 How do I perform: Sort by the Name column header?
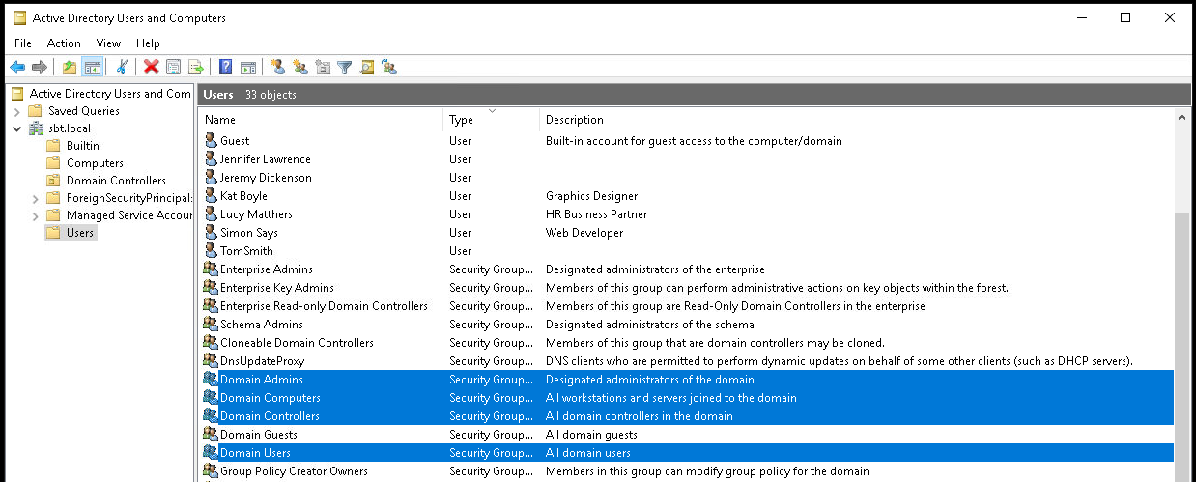click(x=322, y=120)
